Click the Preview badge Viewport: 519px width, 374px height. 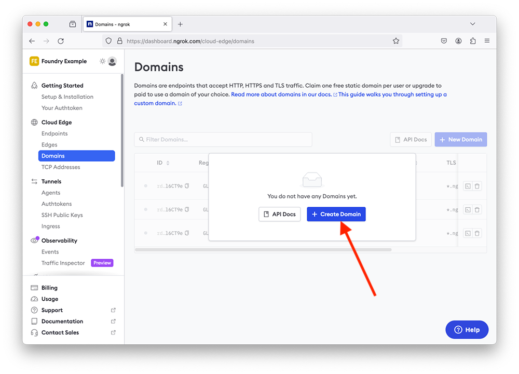102,263
